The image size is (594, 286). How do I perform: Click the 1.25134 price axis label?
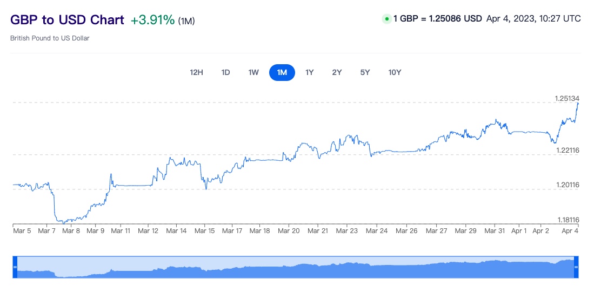[567, 98]
